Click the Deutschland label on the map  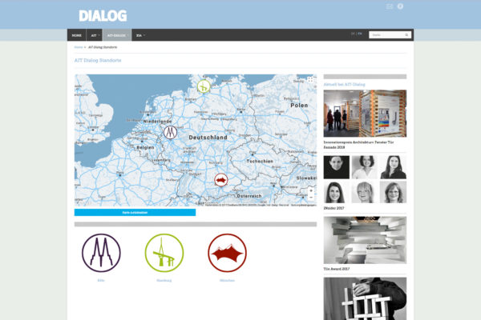tap(208, 138)
